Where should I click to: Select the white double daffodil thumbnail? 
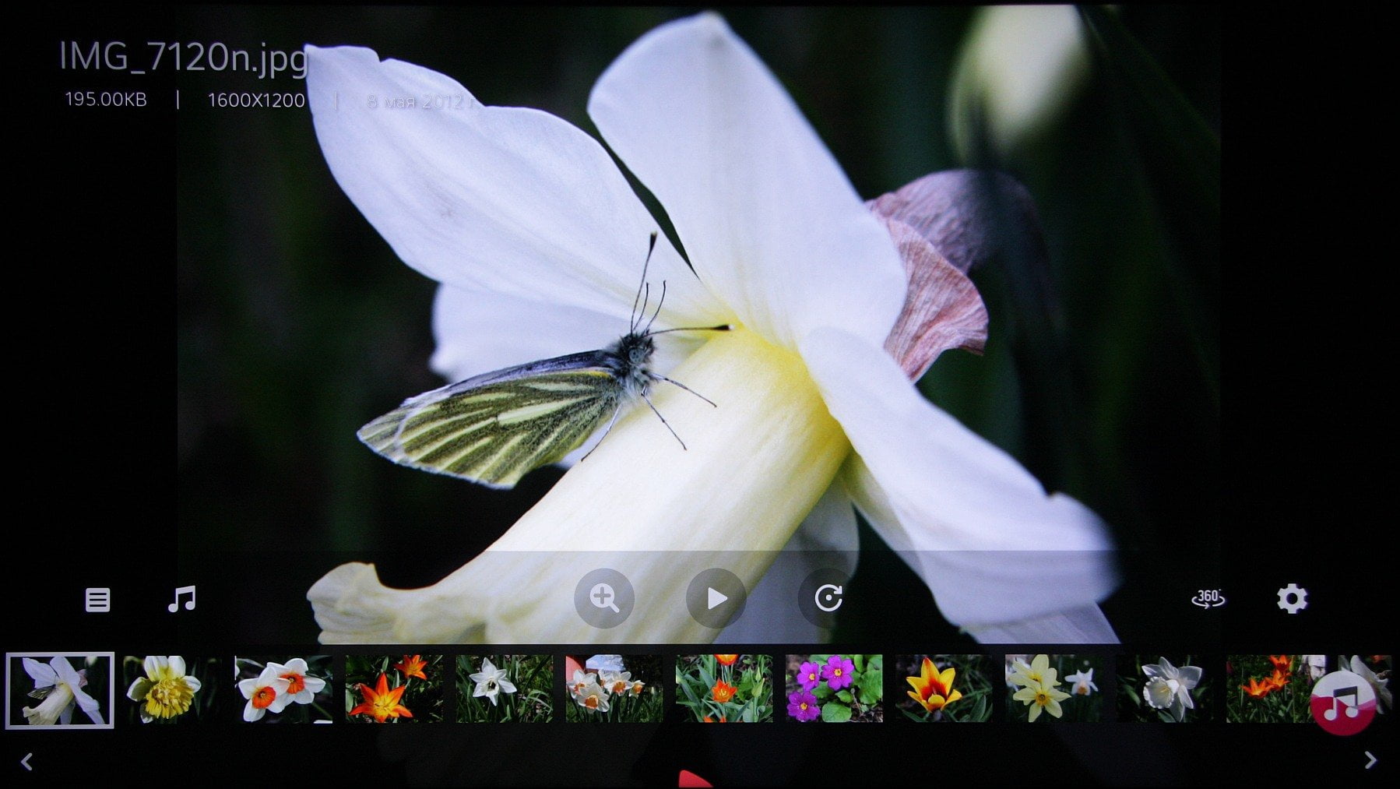(x=1165, y=689)
